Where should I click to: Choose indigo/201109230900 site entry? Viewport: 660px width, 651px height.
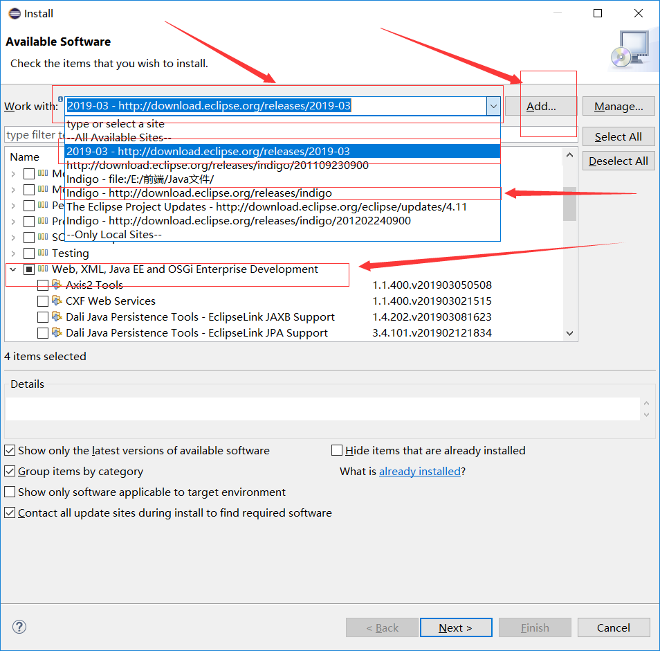click(x=282, y=165)
